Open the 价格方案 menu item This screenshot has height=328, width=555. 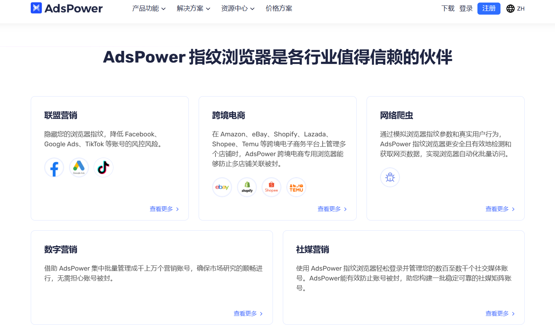(x=279, y=8)
